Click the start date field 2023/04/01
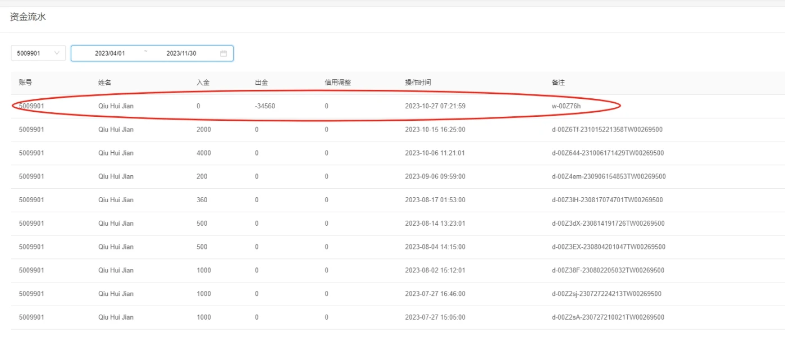This screenshot has height=337, width=785. 110,53
